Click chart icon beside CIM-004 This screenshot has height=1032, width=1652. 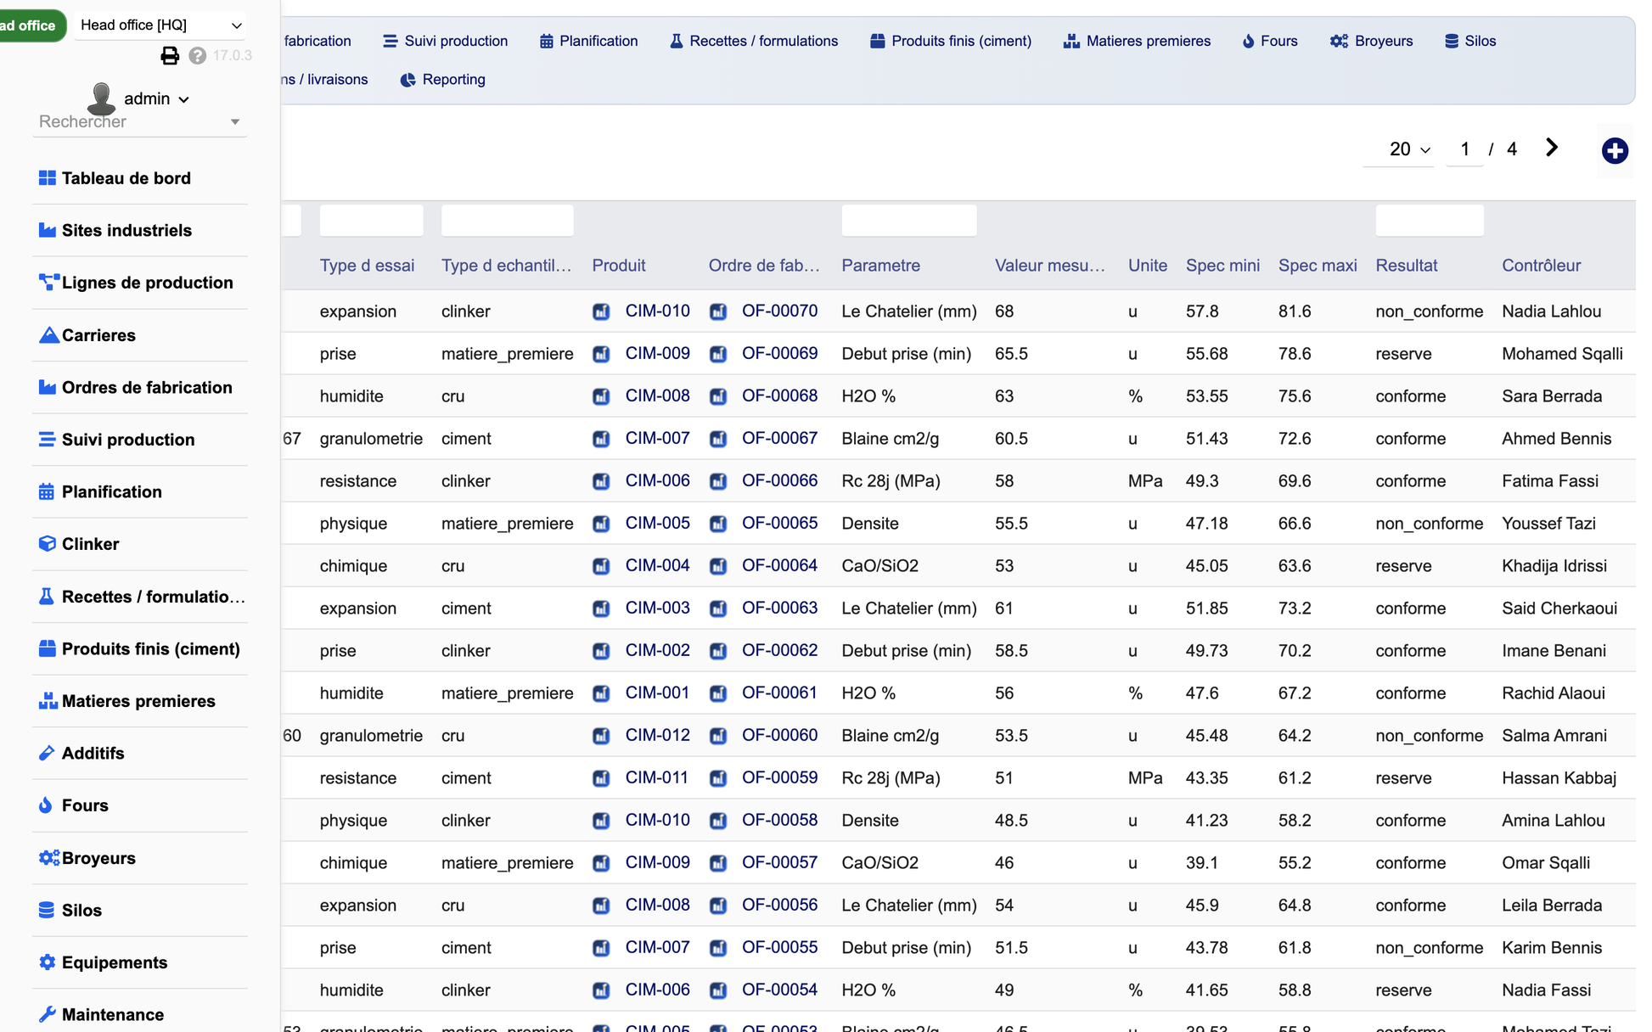[x=601, y=566]
